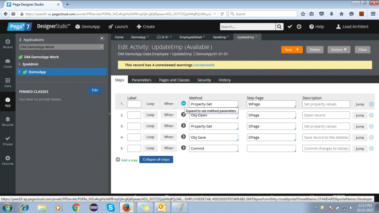Image resolution: width=379 pixels, height=213 pixels.
Task: Open the Actions dropdown menu
Action: point(339,50)
